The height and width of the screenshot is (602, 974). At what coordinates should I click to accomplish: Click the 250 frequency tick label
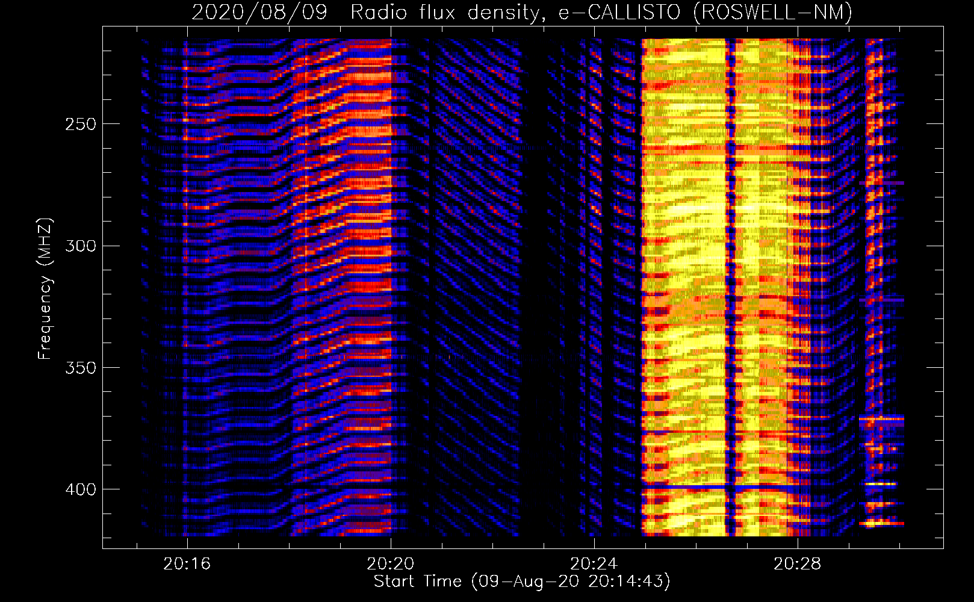click(x=81, y=124)
